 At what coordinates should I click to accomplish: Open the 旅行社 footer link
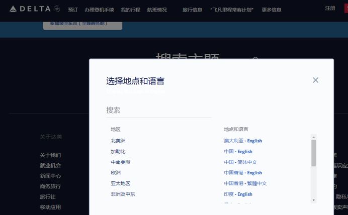pyautogui.click(x=48, y=197)
